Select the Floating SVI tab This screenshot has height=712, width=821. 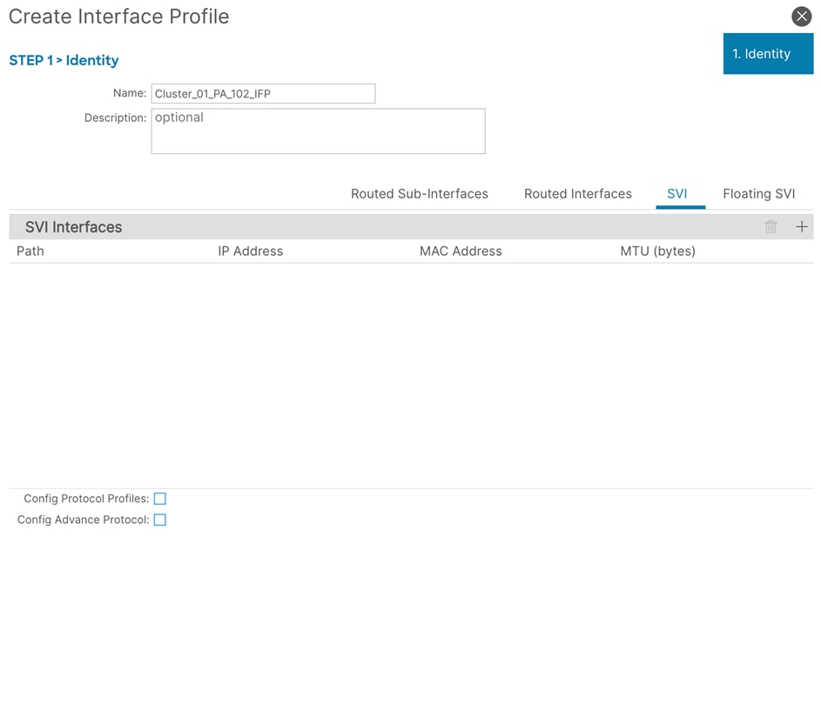tap(758, 193)
